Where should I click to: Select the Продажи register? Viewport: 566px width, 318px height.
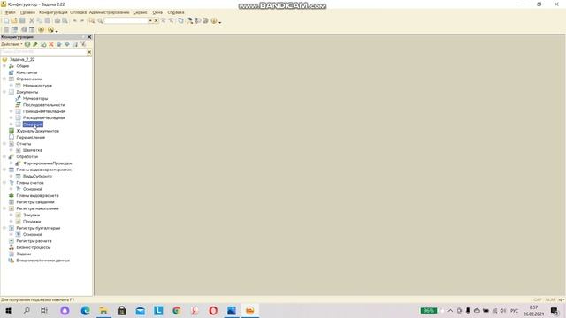point(32,222)
